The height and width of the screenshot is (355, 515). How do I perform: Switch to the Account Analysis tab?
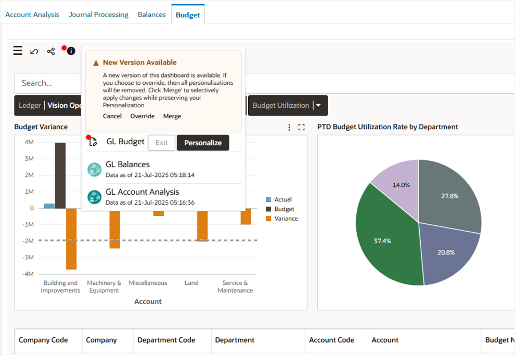(32, 15)
